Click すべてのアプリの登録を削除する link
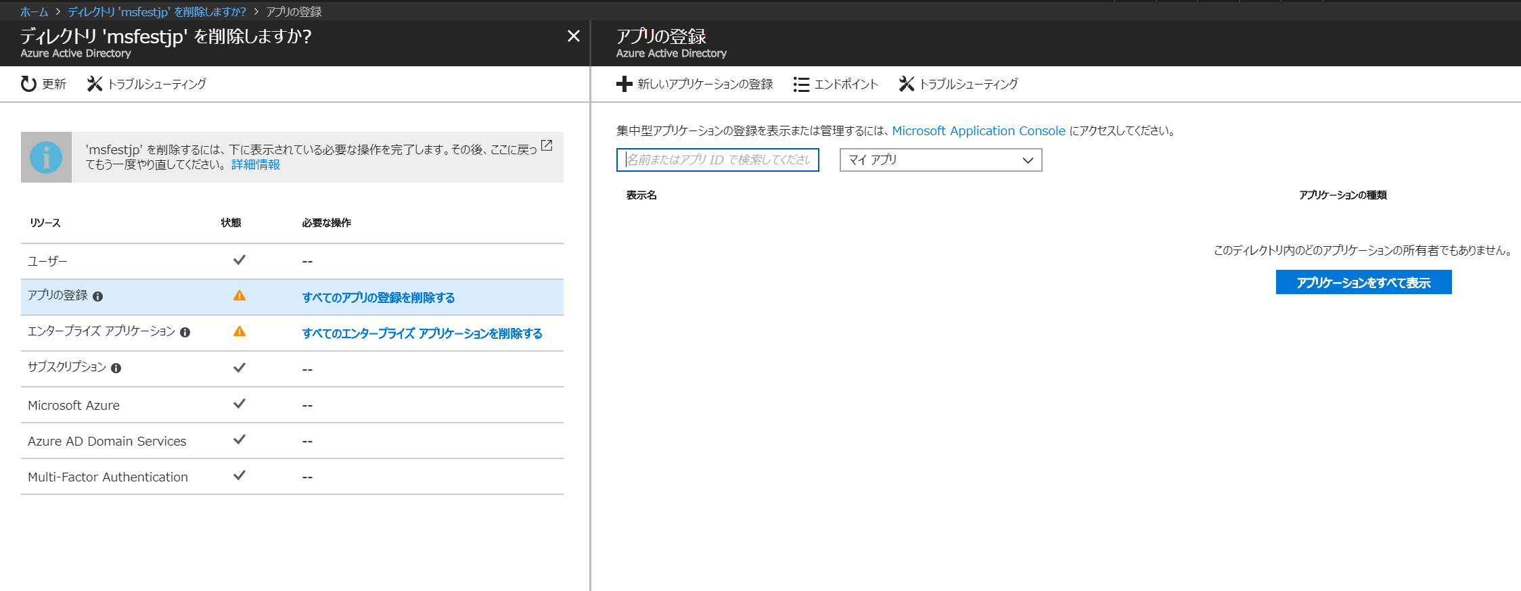This screenshot has width=1521, height=591. [378, 298]
